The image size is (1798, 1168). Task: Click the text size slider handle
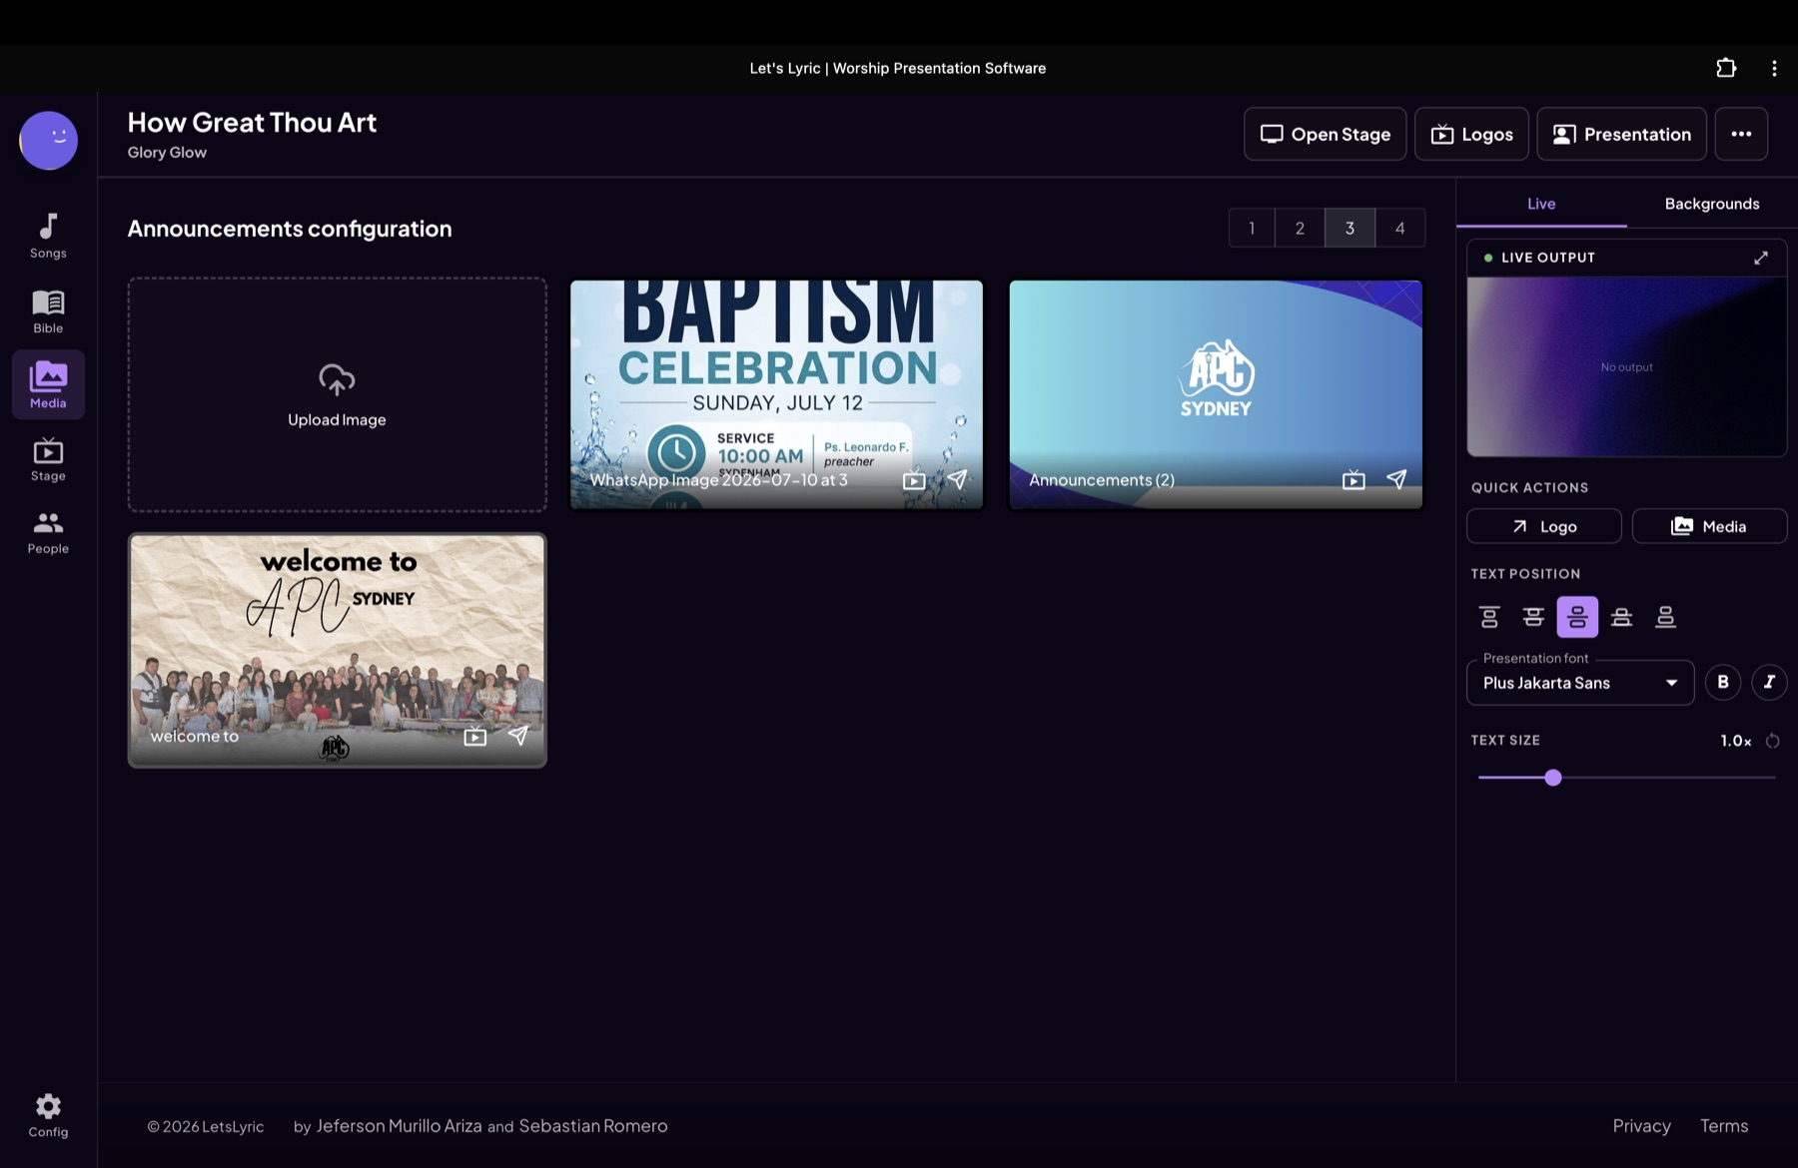[1552, 778]
